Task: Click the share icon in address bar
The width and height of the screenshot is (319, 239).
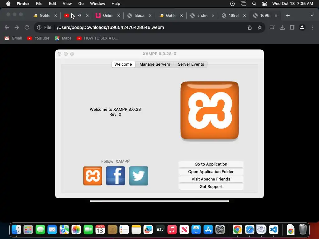Action: (250, 27)
